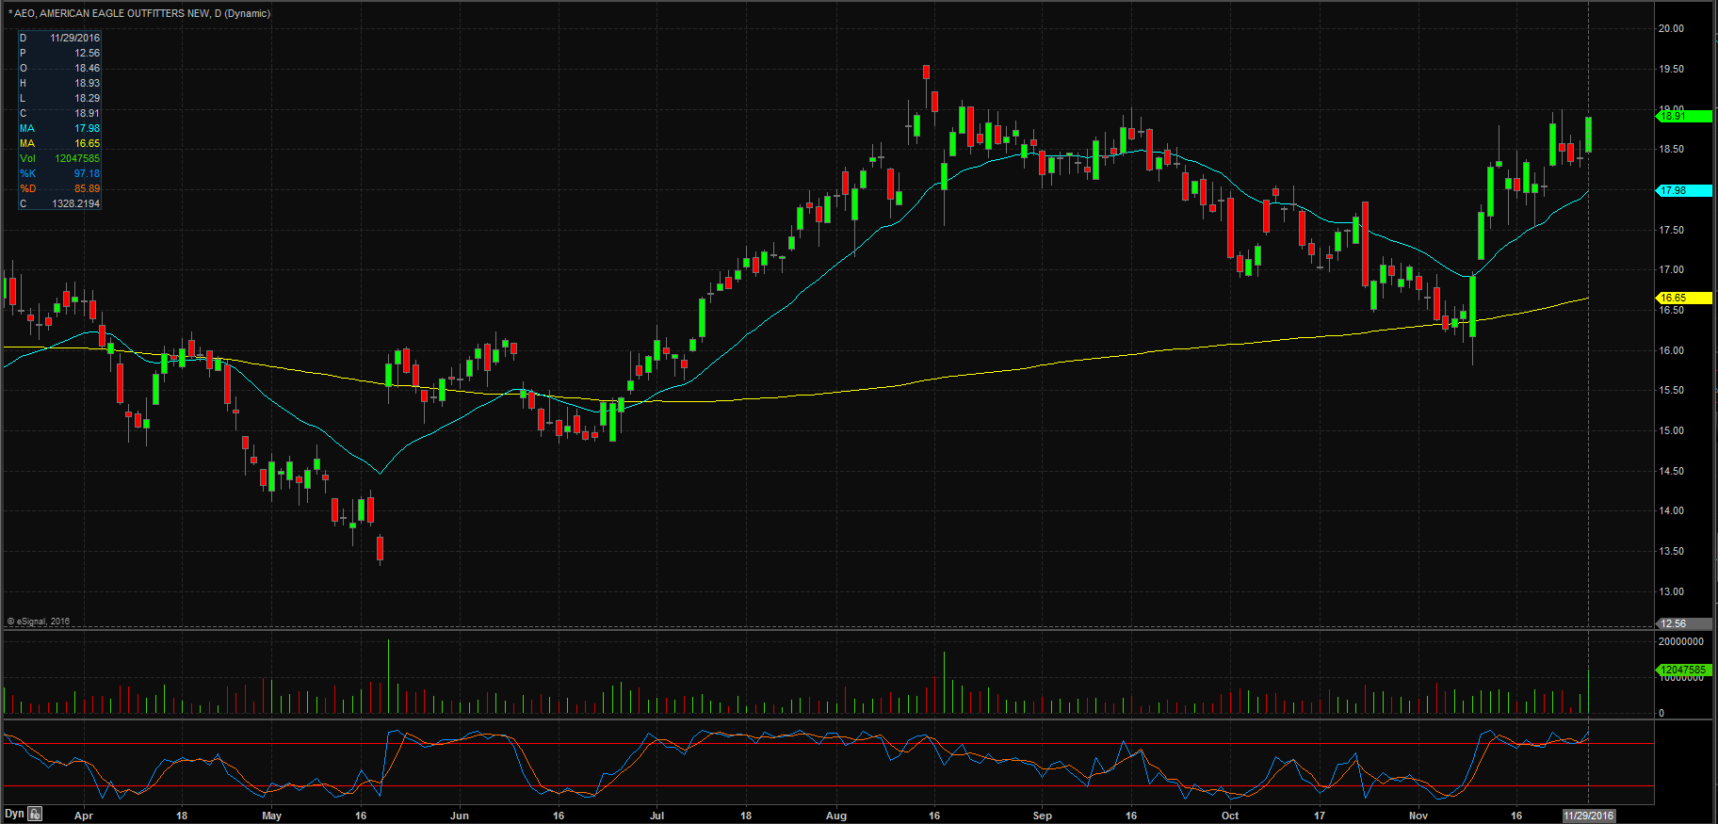Click the 13.00 price scale label
Image resolution: width=1718 pixels, height=824 pixels.
click(x=1671, y=591)
